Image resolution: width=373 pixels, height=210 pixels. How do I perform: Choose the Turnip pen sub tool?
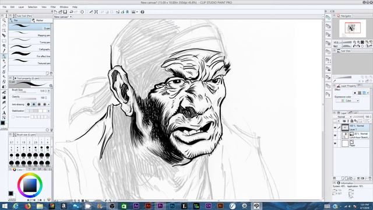pos(30,41)
